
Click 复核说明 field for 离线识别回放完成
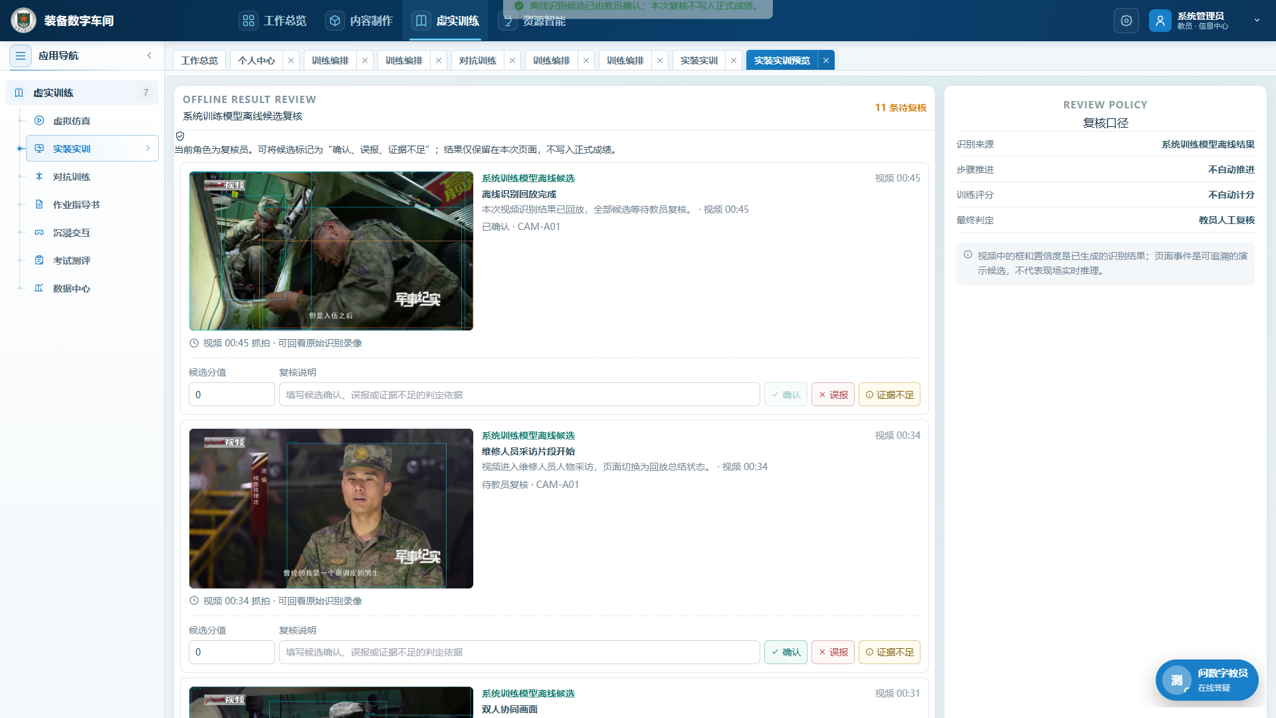pos(520,394)
